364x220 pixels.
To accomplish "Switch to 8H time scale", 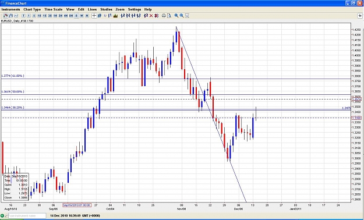I will 71,16.
